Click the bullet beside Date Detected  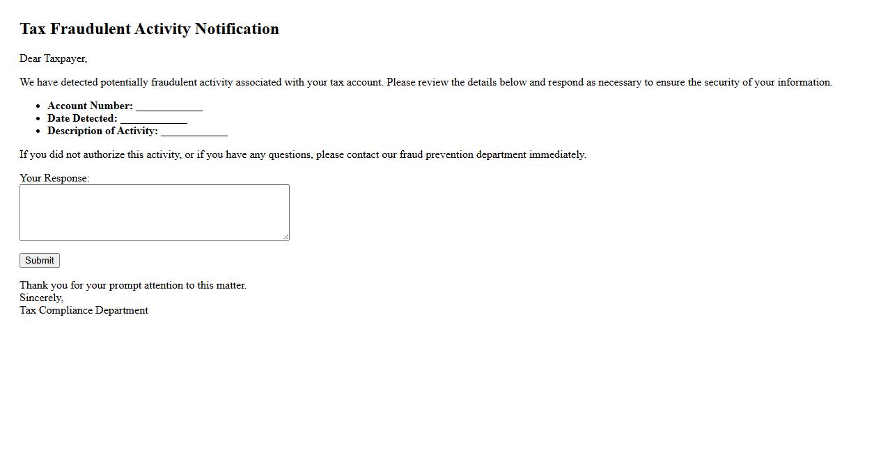coord(39,119)
